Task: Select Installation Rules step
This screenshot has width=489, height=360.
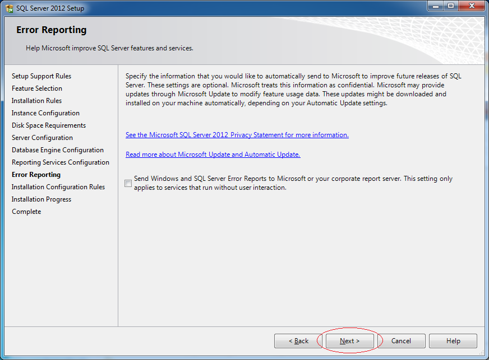Action: [36, 101]
